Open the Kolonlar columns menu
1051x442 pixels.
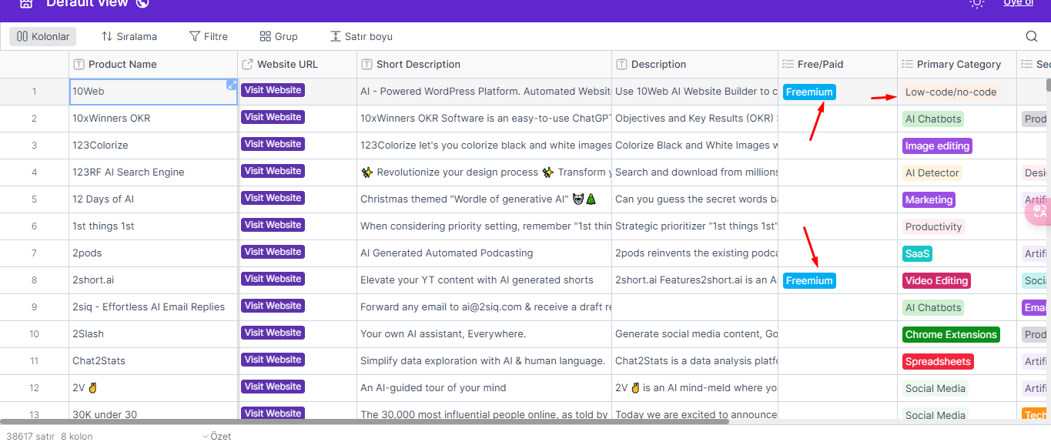pyautogui.click(x=44, y=36)
